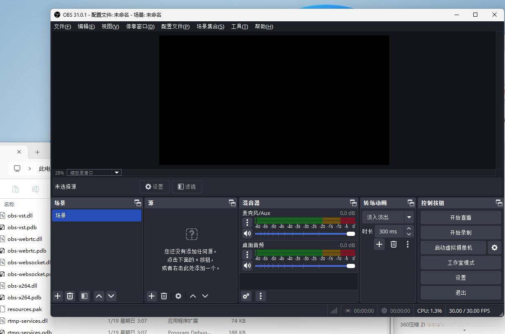
Task: Click the delete source trash icon
Action: [164, 296]
